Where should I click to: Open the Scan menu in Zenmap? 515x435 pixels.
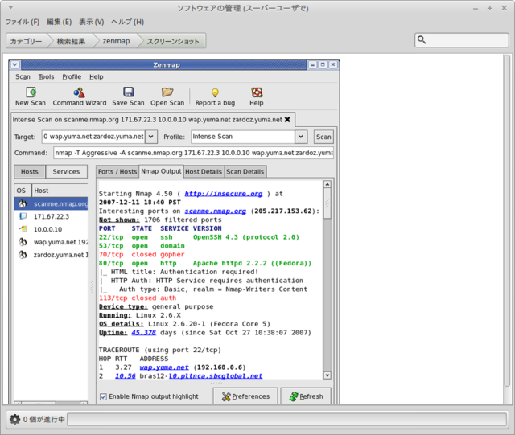pos(23,77)
